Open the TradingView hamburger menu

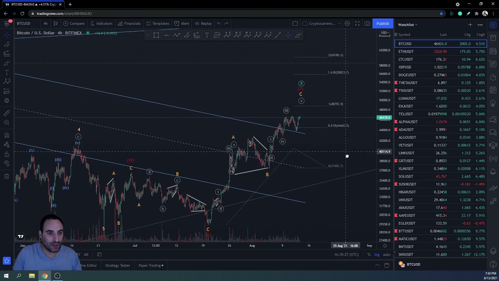point(7,23)
